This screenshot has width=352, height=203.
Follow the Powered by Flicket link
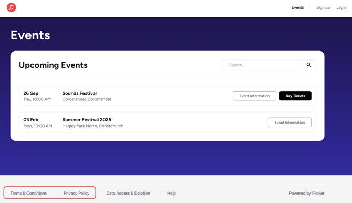[306, 193]
